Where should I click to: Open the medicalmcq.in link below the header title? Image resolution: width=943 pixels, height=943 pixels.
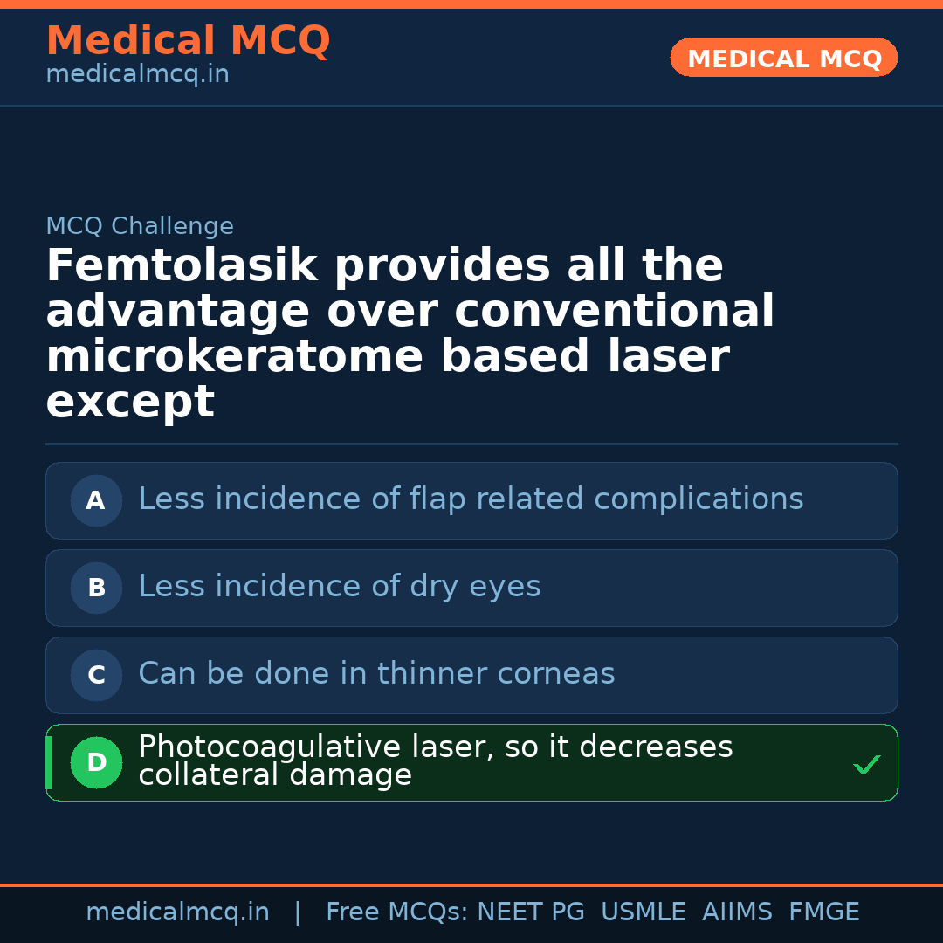click(x=137, y=74)
